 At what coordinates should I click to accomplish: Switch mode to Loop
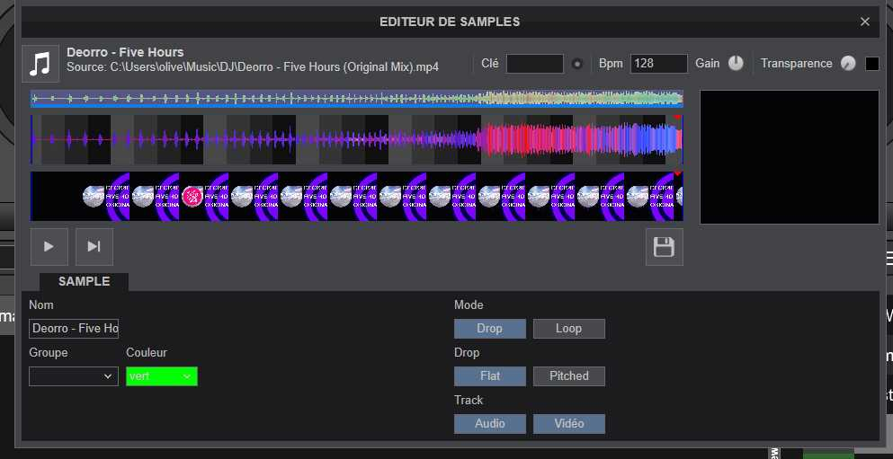568,329
